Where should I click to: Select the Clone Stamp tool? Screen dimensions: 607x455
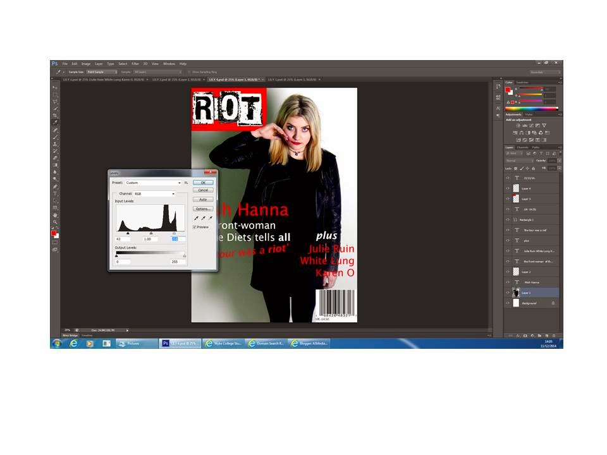coord(55,144)
